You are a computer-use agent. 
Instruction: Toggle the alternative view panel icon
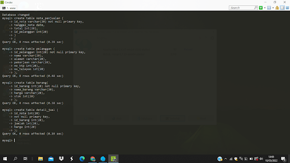282,8
